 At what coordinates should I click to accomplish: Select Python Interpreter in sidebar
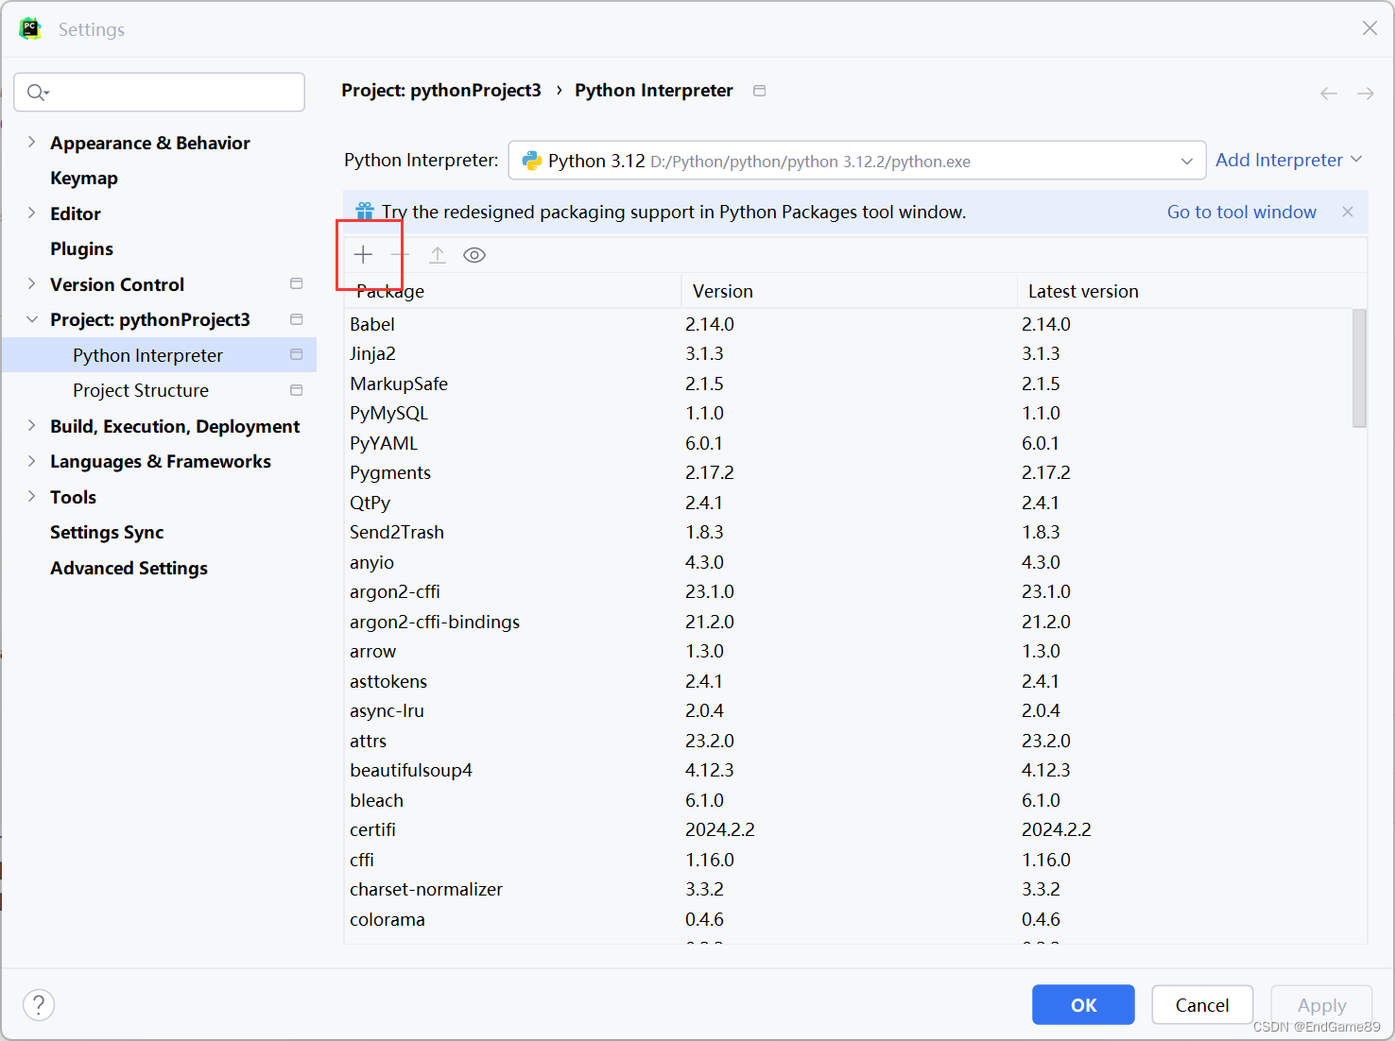[159, 355]
